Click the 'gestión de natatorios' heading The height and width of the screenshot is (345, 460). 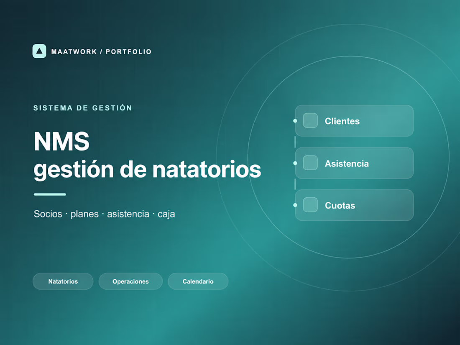147,170
